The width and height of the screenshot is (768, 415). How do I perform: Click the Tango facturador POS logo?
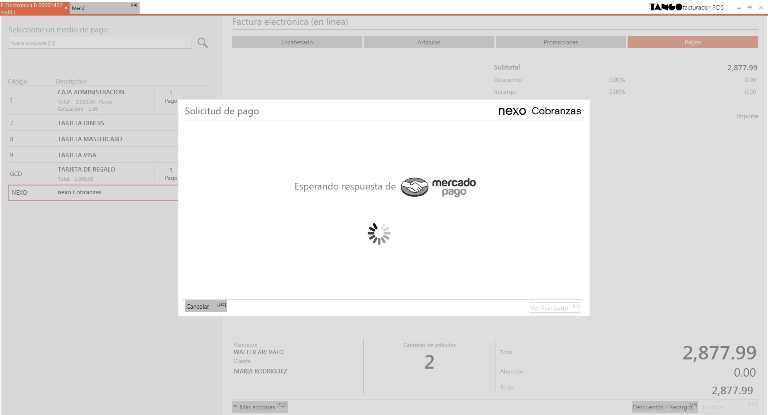[686, 7]
